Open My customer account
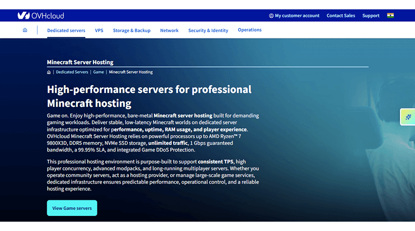This screenshot has height=231, width=415. (297, 16)
